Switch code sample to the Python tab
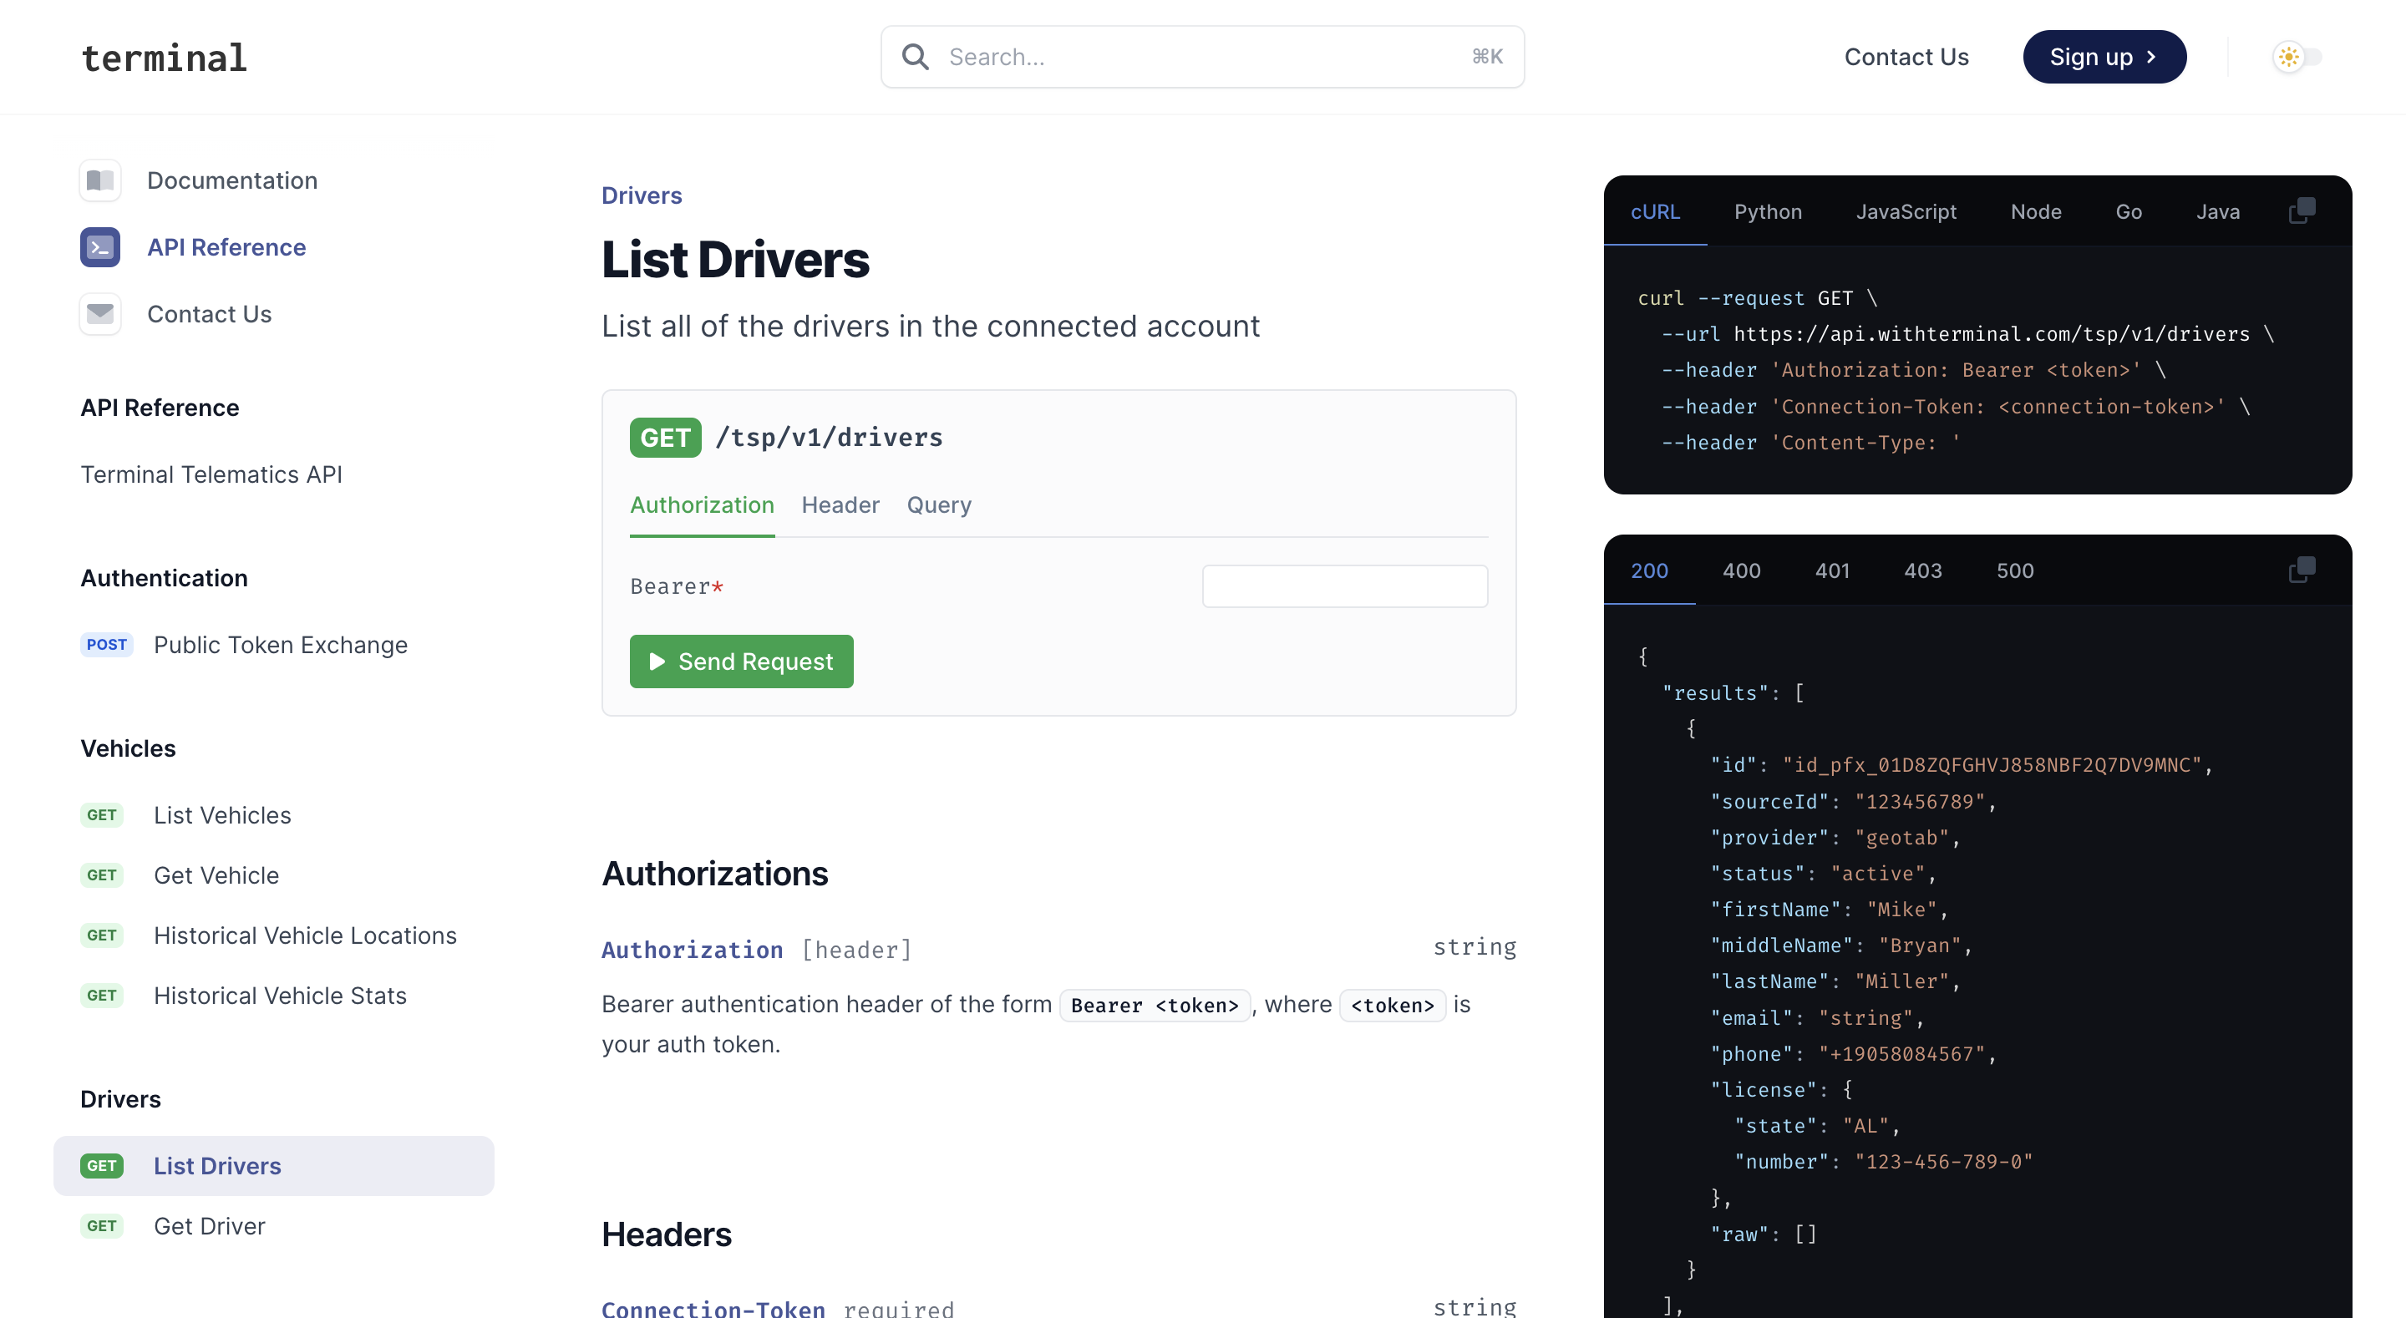This screenshot has height=1318, width=2406. (1767, 212)
